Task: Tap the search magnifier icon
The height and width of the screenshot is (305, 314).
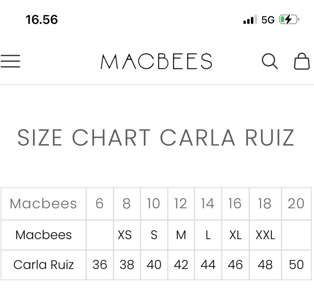Action: [270, 61]
